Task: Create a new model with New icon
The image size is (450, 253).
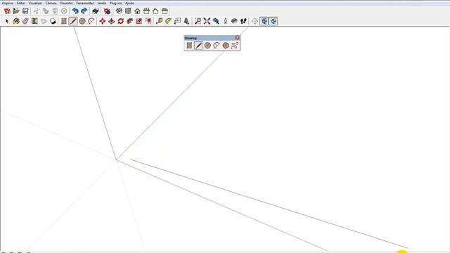Action: coord(7,11)
